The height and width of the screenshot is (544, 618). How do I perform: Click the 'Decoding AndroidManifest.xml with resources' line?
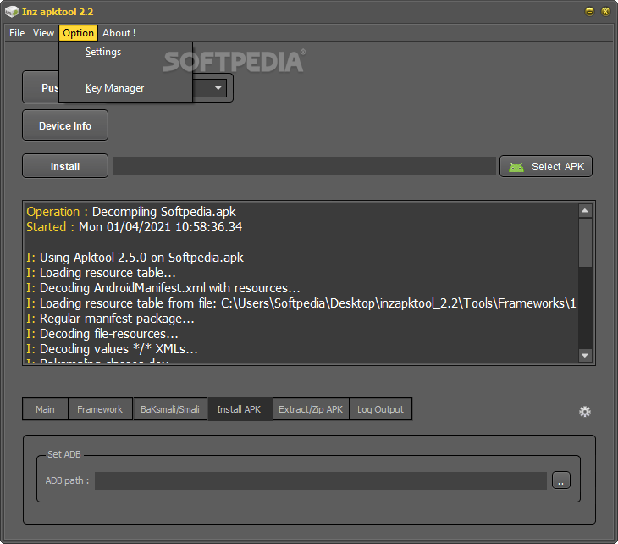click(163, 288)
